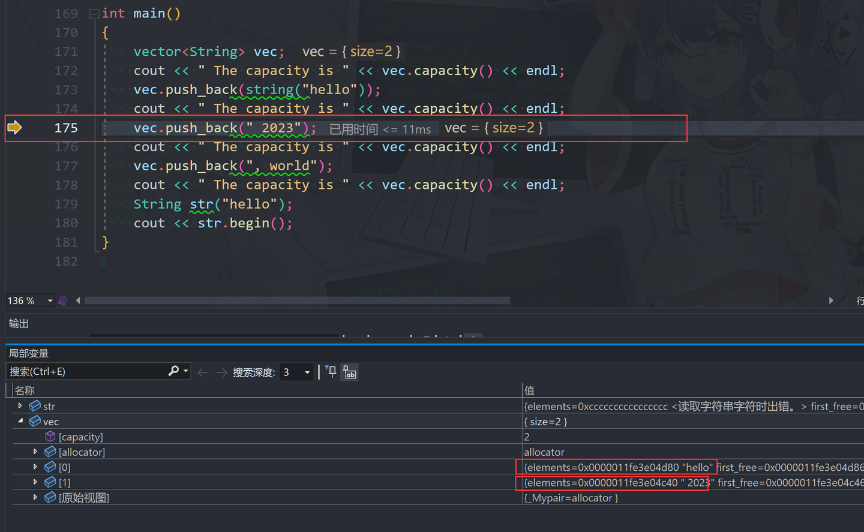Click the purple wrench-lightbulb health indicator icon
This screenshot has width=864, height=532.
tap(62, 300)
